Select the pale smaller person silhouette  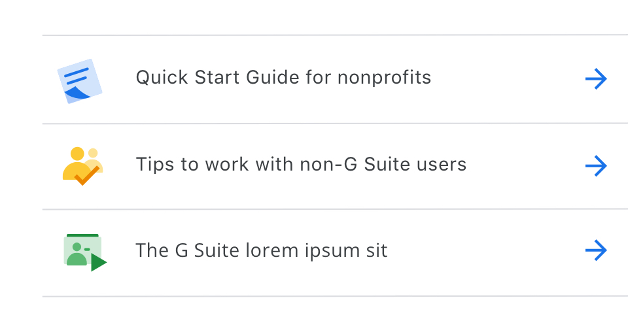pyautogui.click(x=94, y=160)
